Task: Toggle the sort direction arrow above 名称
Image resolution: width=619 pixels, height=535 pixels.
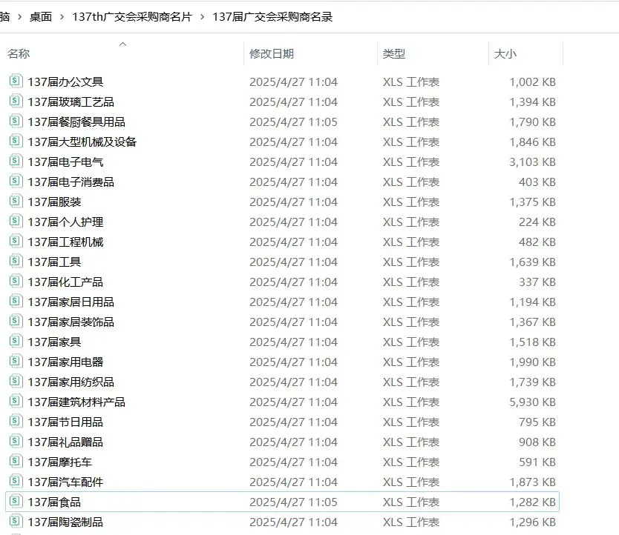Action: 122,44
